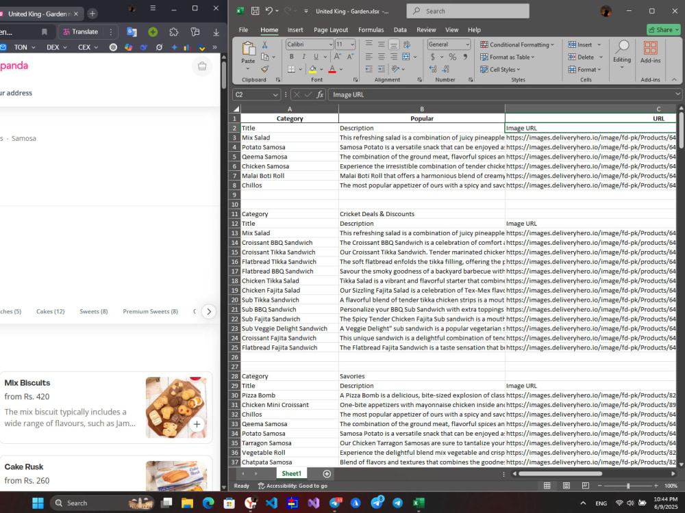Viewport: 685px width, 513px height.
Task: Toggle Underline formatting
Action: pos(315,57)
